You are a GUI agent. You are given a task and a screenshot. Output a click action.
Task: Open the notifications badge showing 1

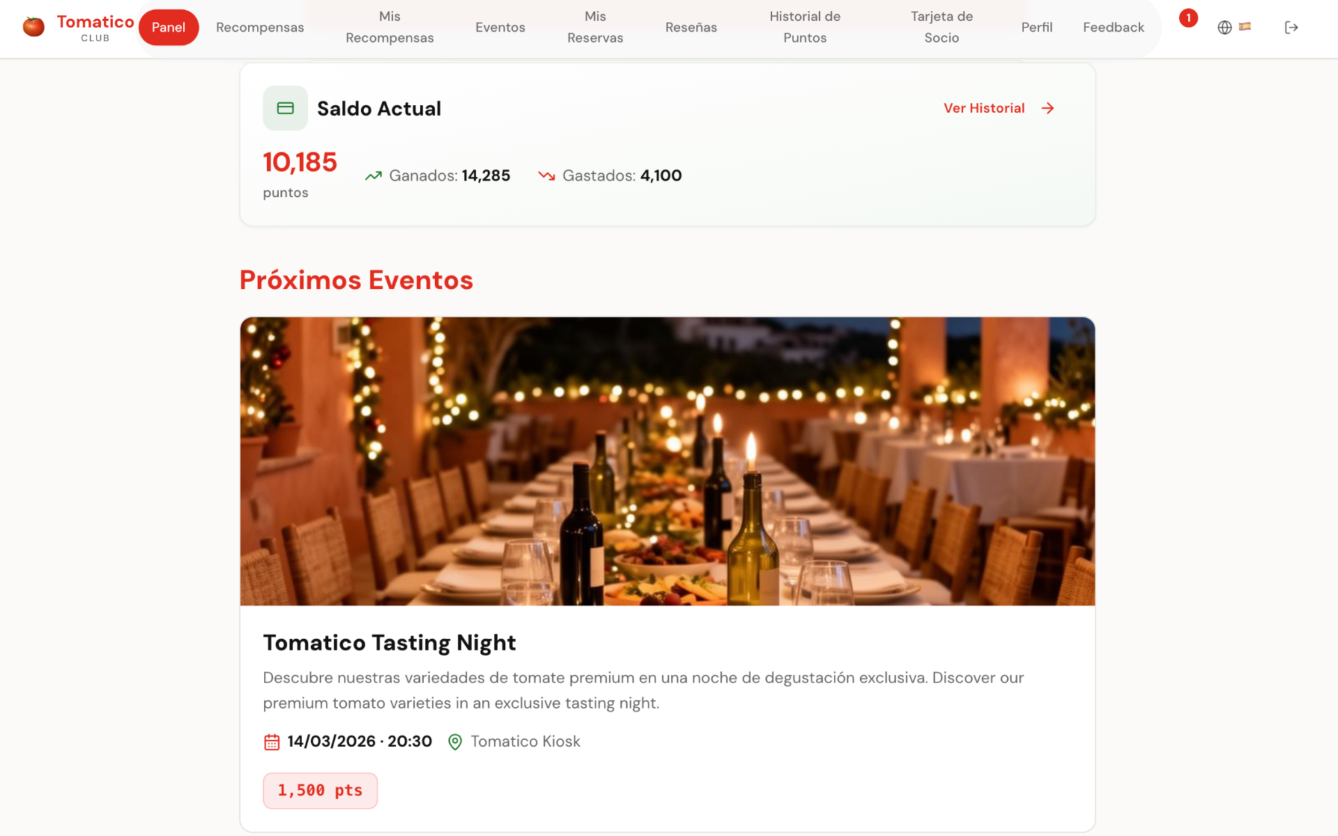1188,18
